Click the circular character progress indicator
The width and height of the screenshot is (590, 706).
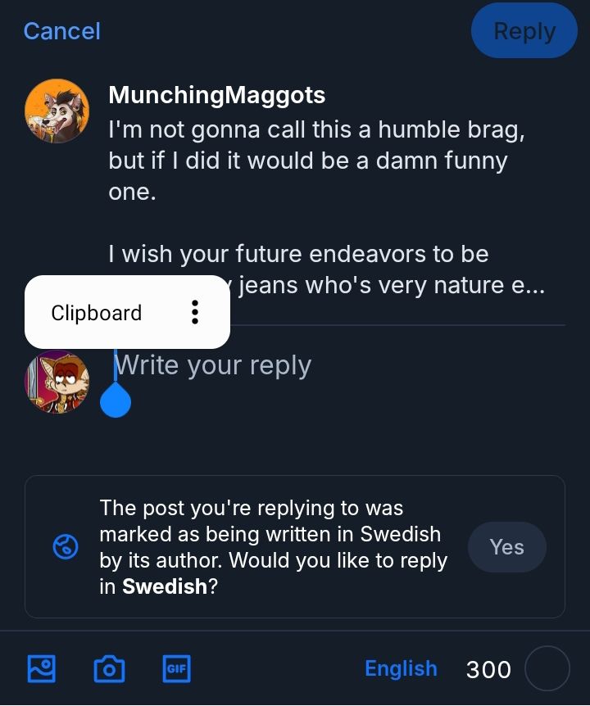(x=547, y=669)
